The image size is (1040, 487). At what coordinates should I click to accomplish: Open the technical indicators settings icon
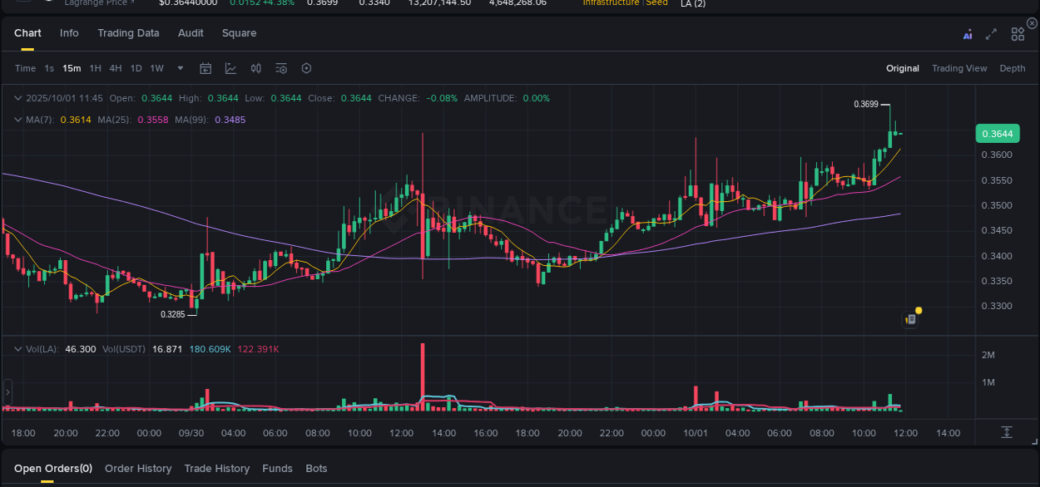[x=281, y=68]
